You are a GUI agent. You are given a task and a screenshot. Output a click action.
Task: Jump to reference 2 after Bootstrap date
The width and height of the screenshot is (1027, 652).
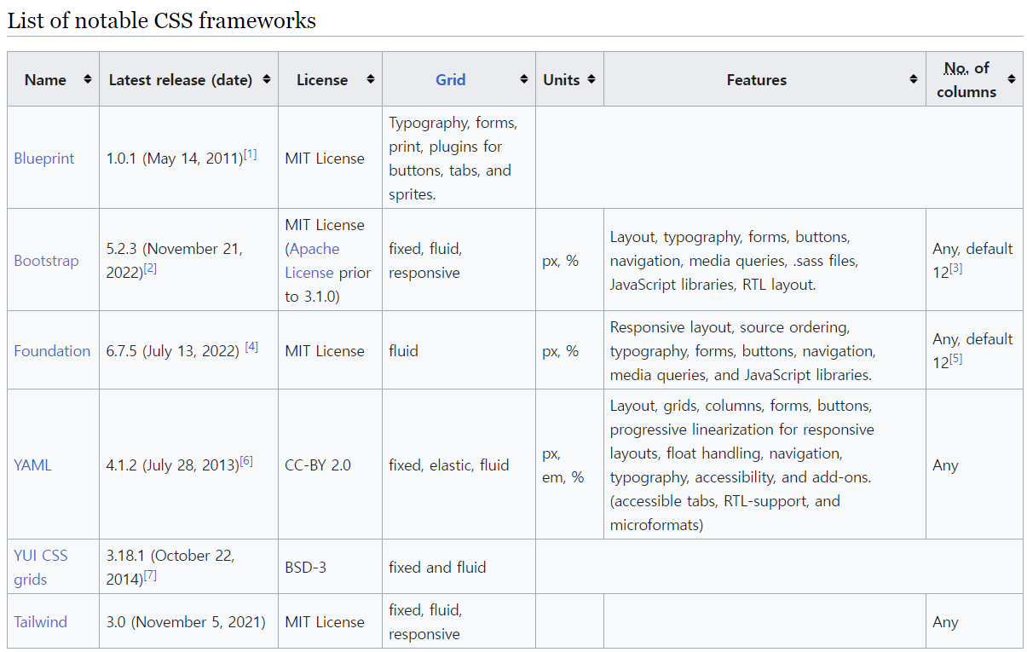click(x=150, y=268)
